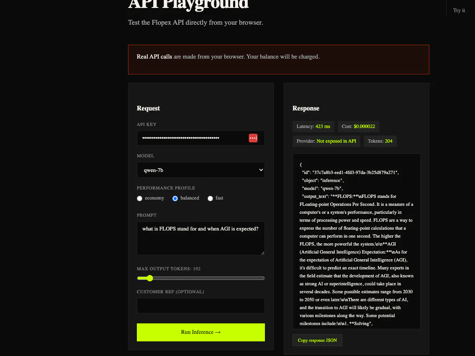Click the Provider: Not exposed in API badge

(326, 141)
